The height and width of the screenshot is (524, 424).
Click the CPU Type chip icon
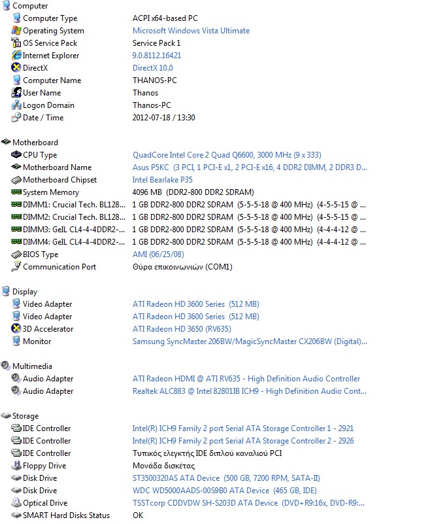pyautogui.click(x=16, y=154)
